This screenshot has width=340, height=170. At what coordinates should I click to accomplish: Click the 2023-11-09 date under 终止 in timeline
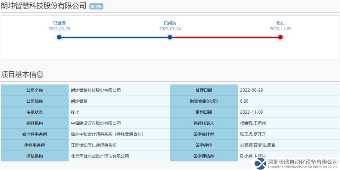[280, 29]
